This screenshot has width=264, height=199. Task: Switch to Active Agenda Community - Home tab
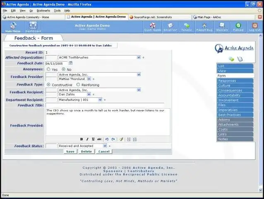coord(34,17)
